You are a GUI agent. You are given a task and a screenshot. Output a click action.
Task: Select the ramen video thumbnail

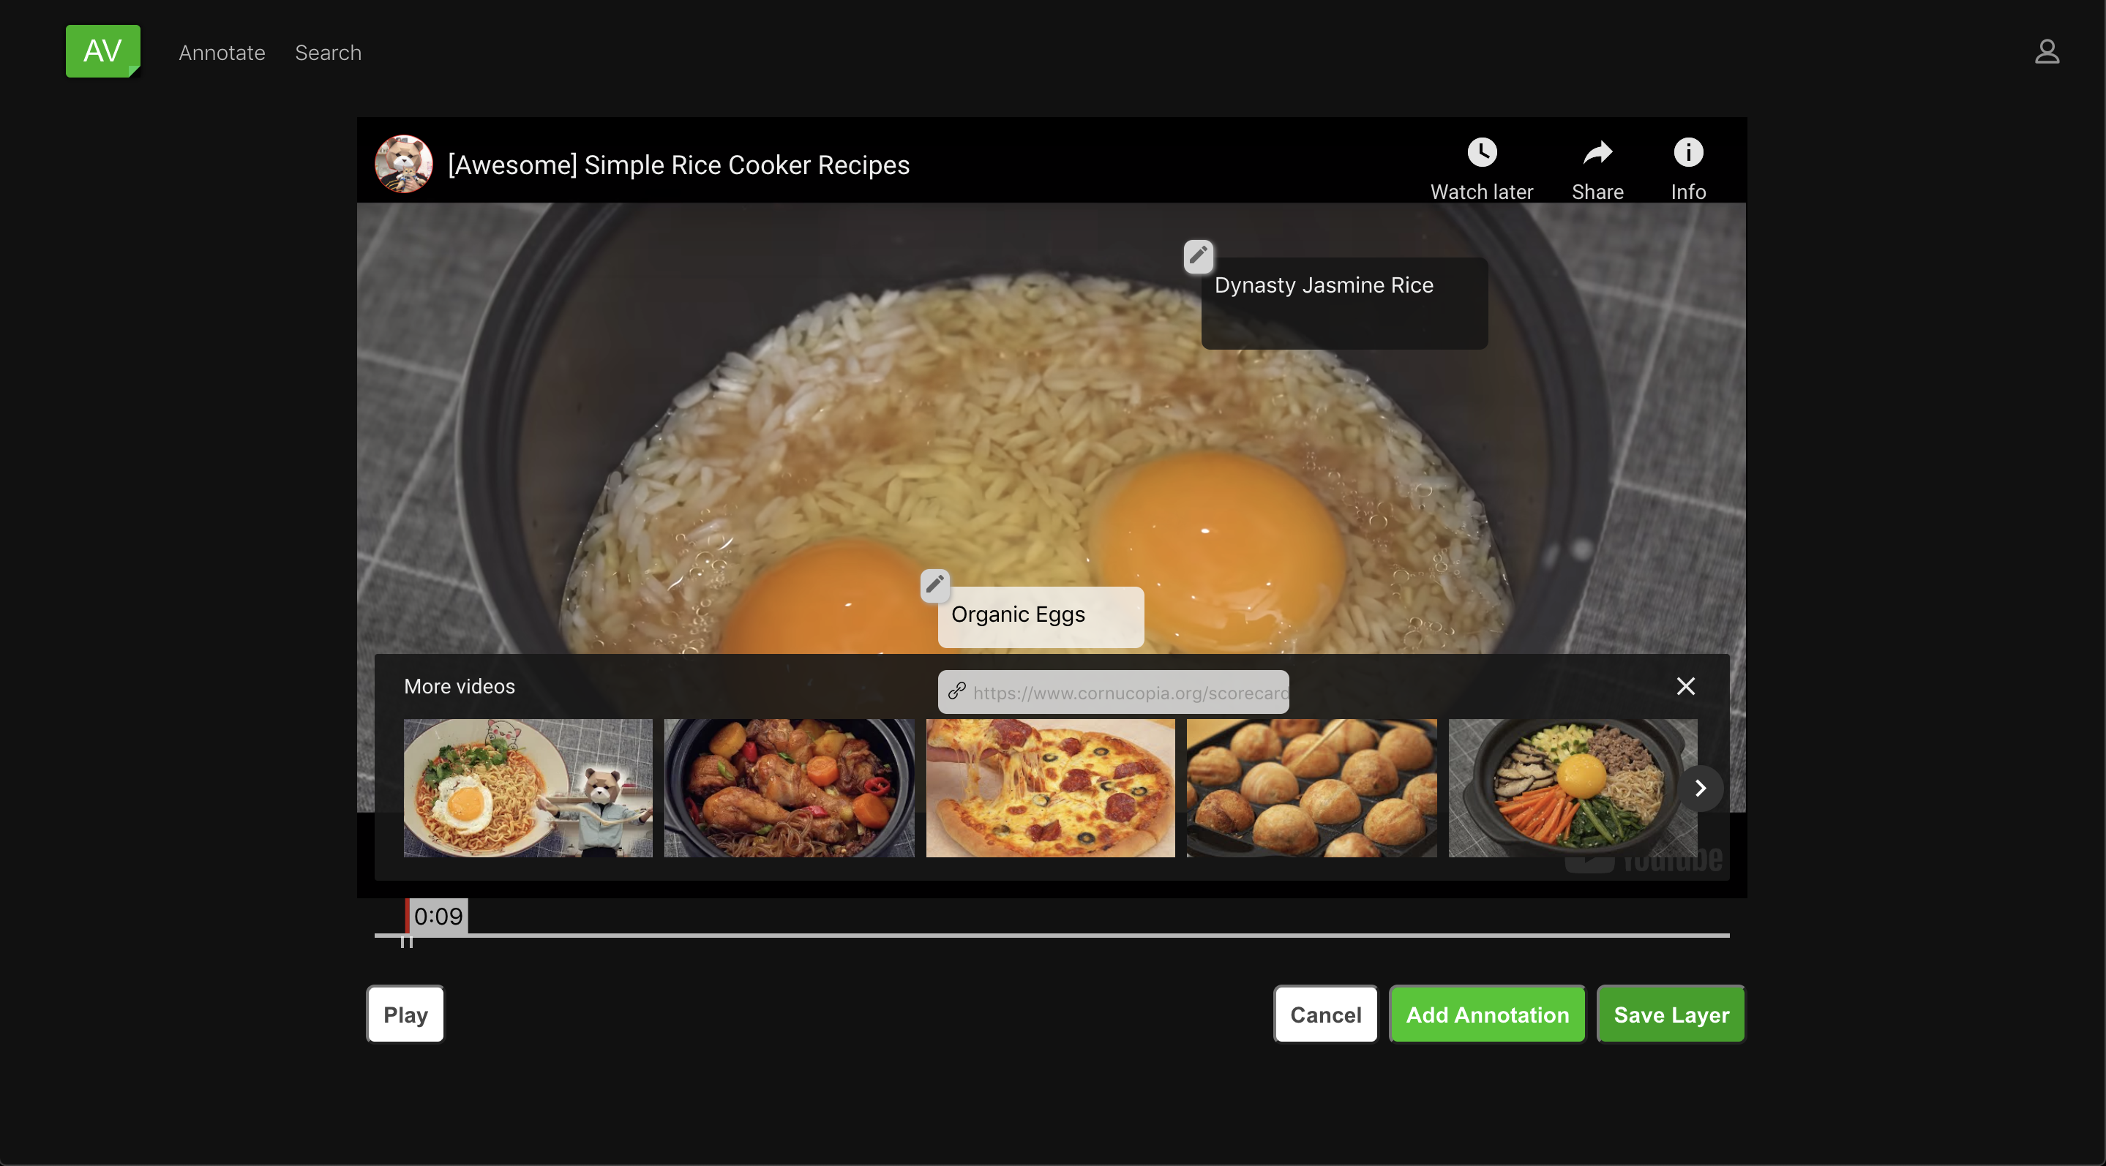point(528,787)
